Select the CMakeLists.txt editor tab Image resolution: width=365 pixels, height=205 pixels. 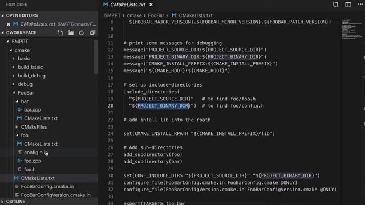pos(128,5)
